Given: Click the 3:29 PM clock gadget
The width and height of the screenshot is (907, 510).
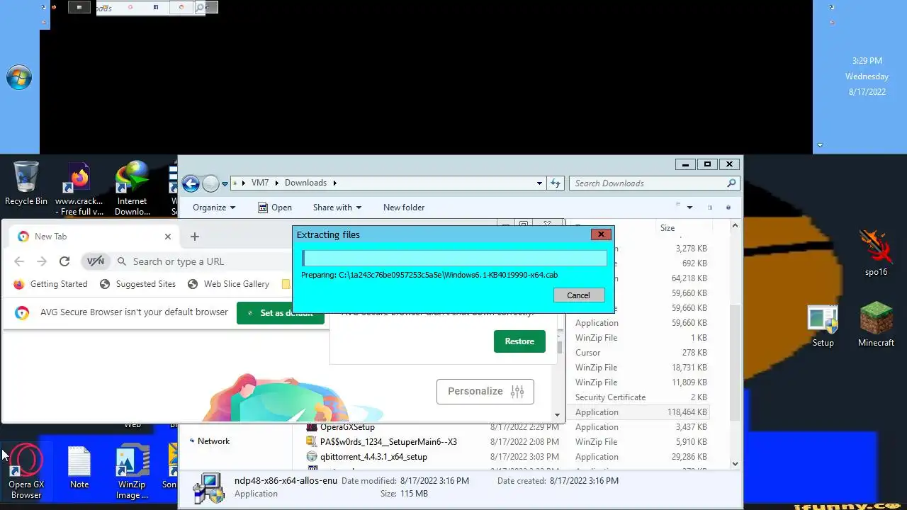Looking at the screenshot, I should [x=867, y=61].
